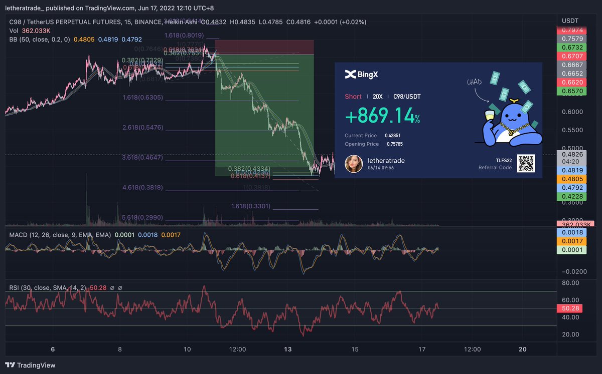
Task: Click the 1.618(0.3301) Fibonacci label
Action: 251,206
